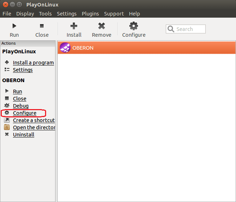Click the Run link under OBERON
The height and width of the screenshot is (202, 236).
[17, 91]
